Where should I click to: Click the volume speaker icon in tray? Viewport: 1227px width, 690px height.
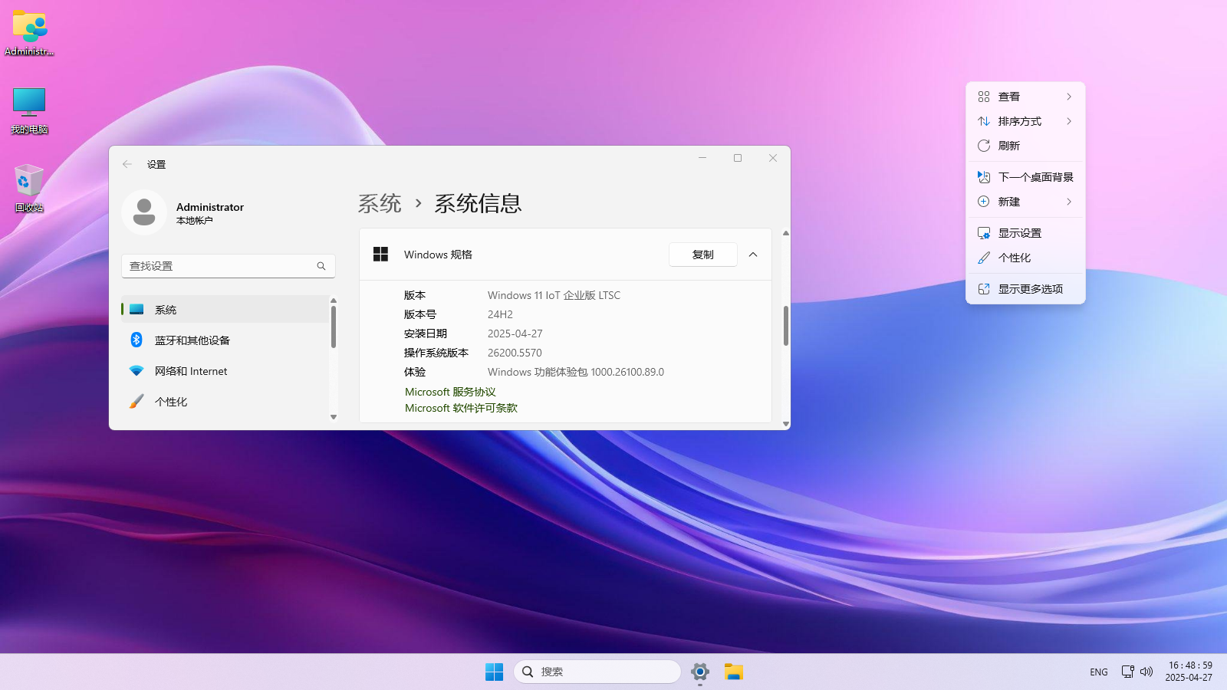pos(1146,672)
